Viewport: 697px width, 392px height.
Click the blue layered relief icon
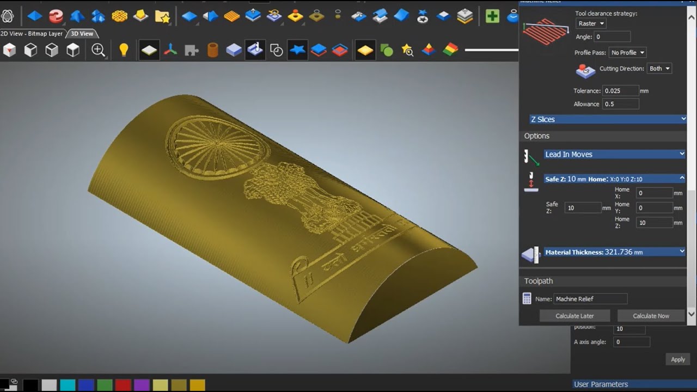click(x=319, y=51)
